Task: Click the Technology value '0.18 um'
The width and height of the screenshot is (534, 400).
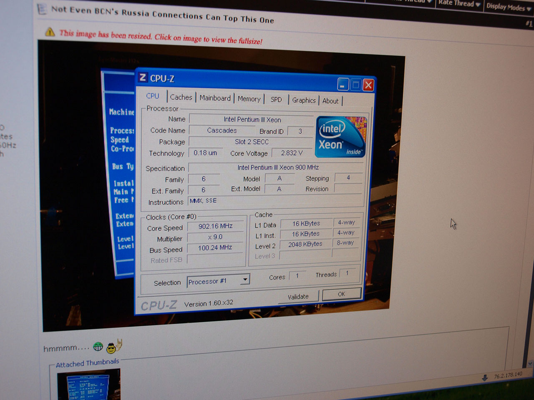Action: tap(205, 153)
